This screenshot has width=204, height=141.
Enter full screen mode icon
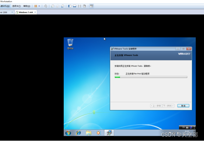(80, 6)
